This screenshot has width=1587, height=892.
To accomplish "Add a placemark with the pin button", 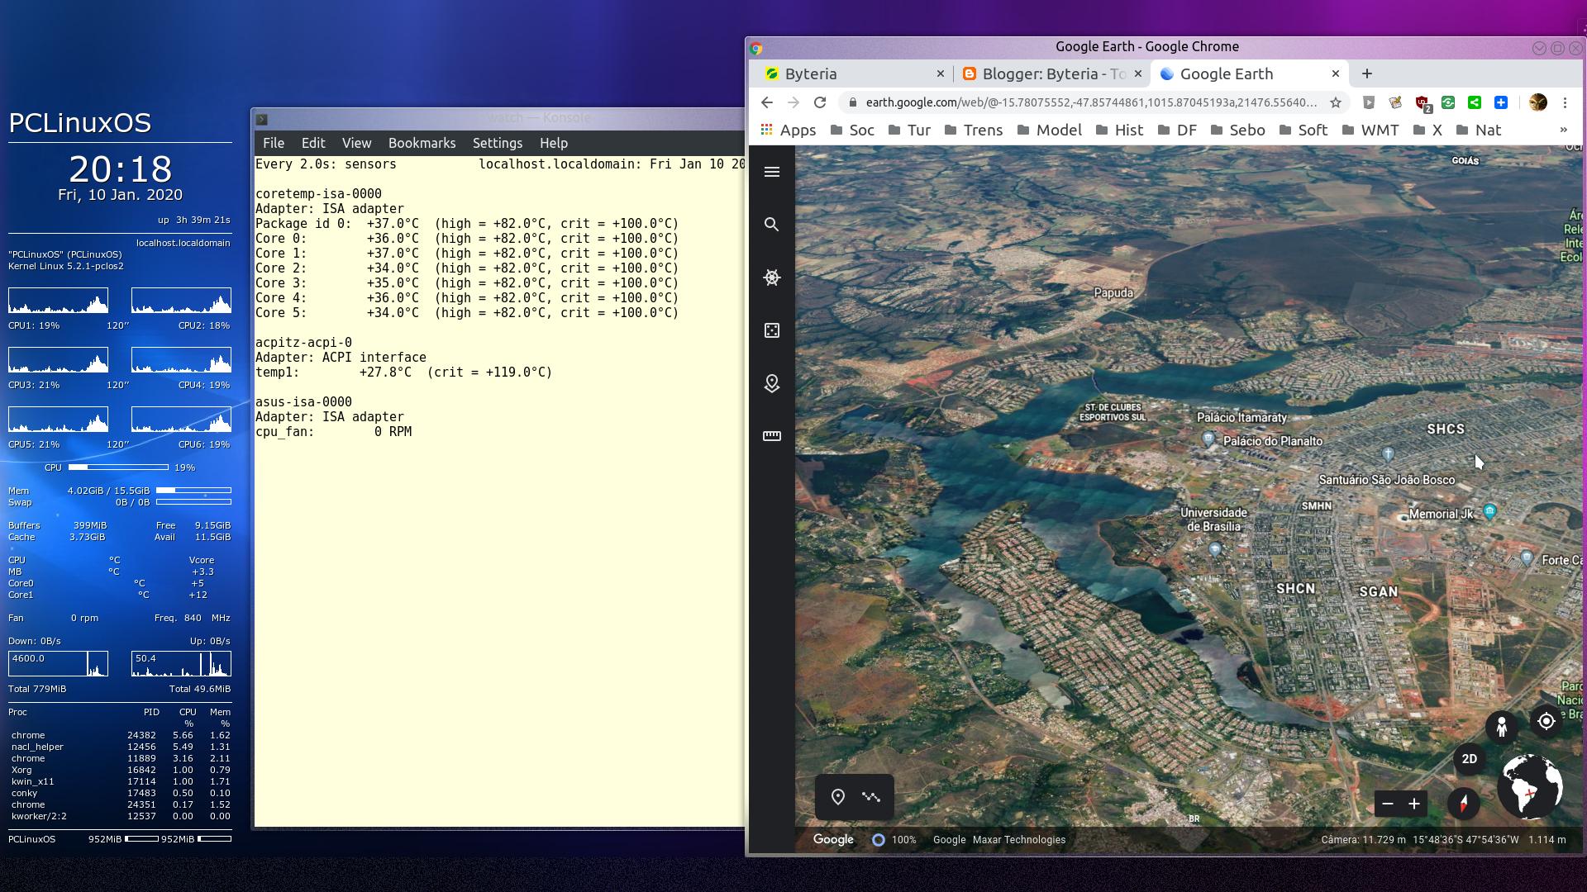I will [x=837, y=797].
